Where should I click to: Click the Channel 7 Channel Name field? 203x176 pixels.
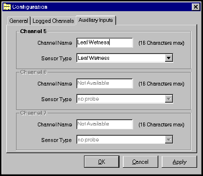click(x=105, y=124)
